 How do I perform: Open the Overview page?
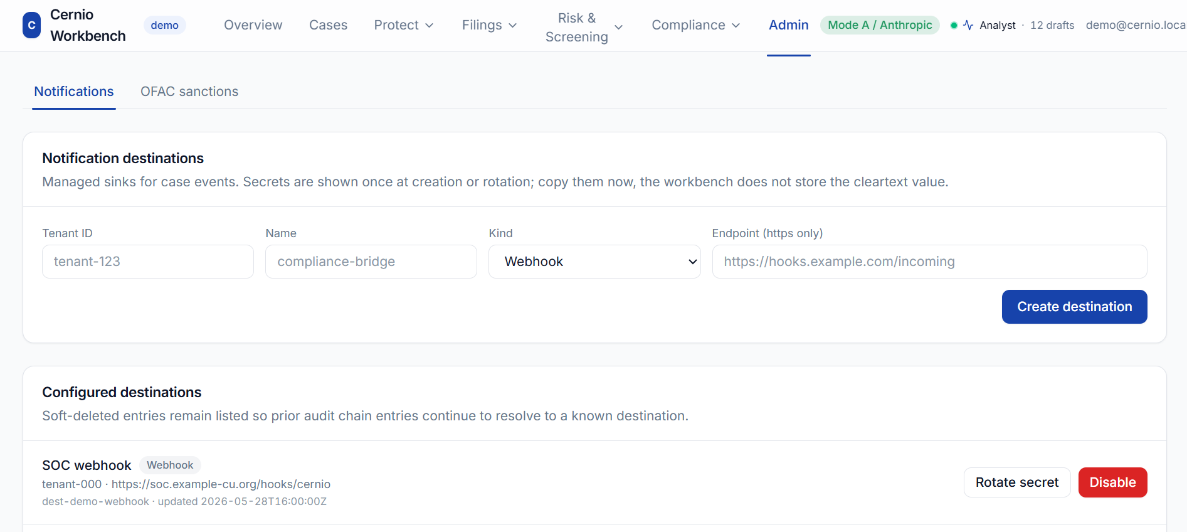click(253, 25)
